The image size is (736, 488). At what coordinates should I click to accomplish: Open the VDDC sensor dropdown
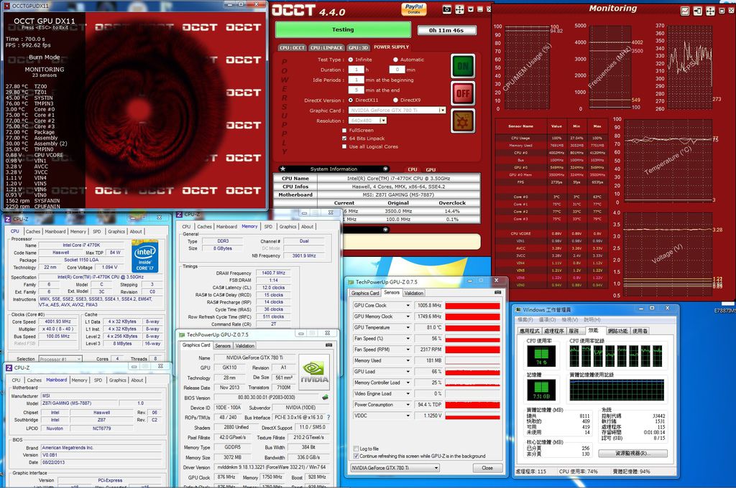pyautogui.click(x=408, y=416)
